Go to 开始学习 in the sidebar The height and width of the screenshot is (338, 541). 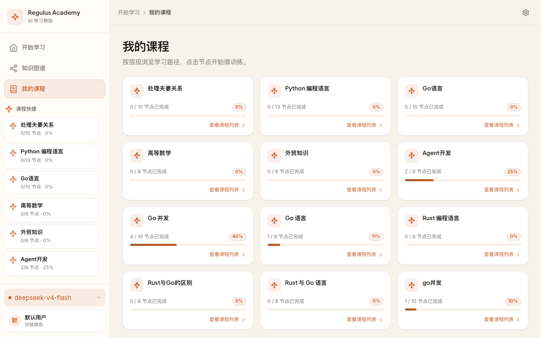pyautogui.click(x=55, y=47)
